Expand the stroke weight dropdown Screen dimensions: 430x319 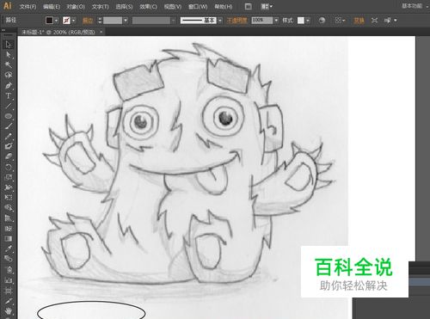(x=126, y=21)
